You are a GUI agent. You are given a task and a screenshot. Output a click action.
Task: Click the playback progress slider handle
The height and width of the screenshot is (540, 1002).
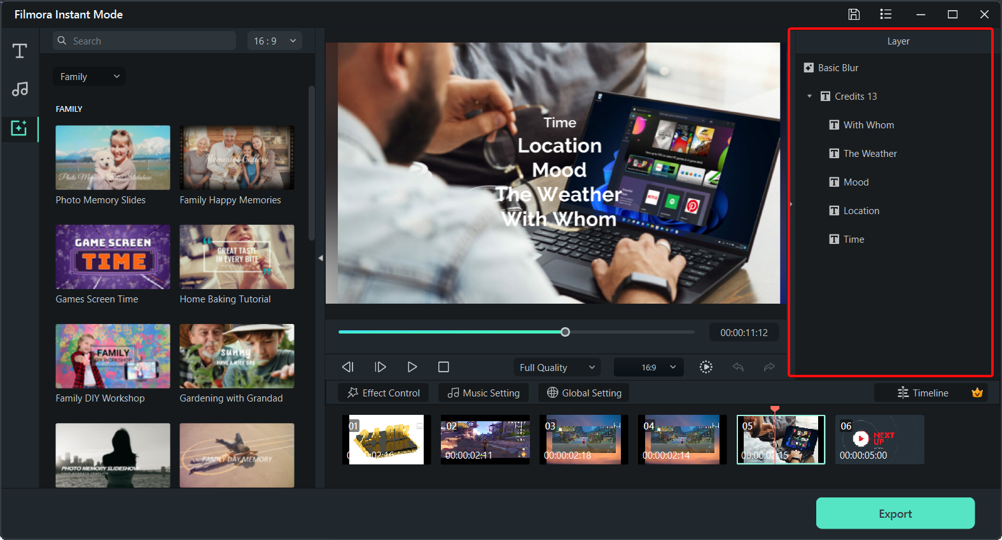[565, 332]
